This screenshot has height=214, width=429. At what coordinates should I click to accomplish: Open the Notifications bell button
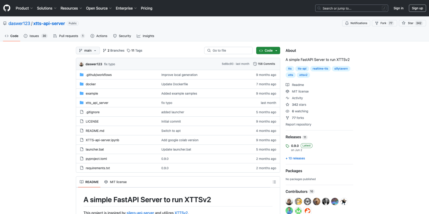[356, 23]
